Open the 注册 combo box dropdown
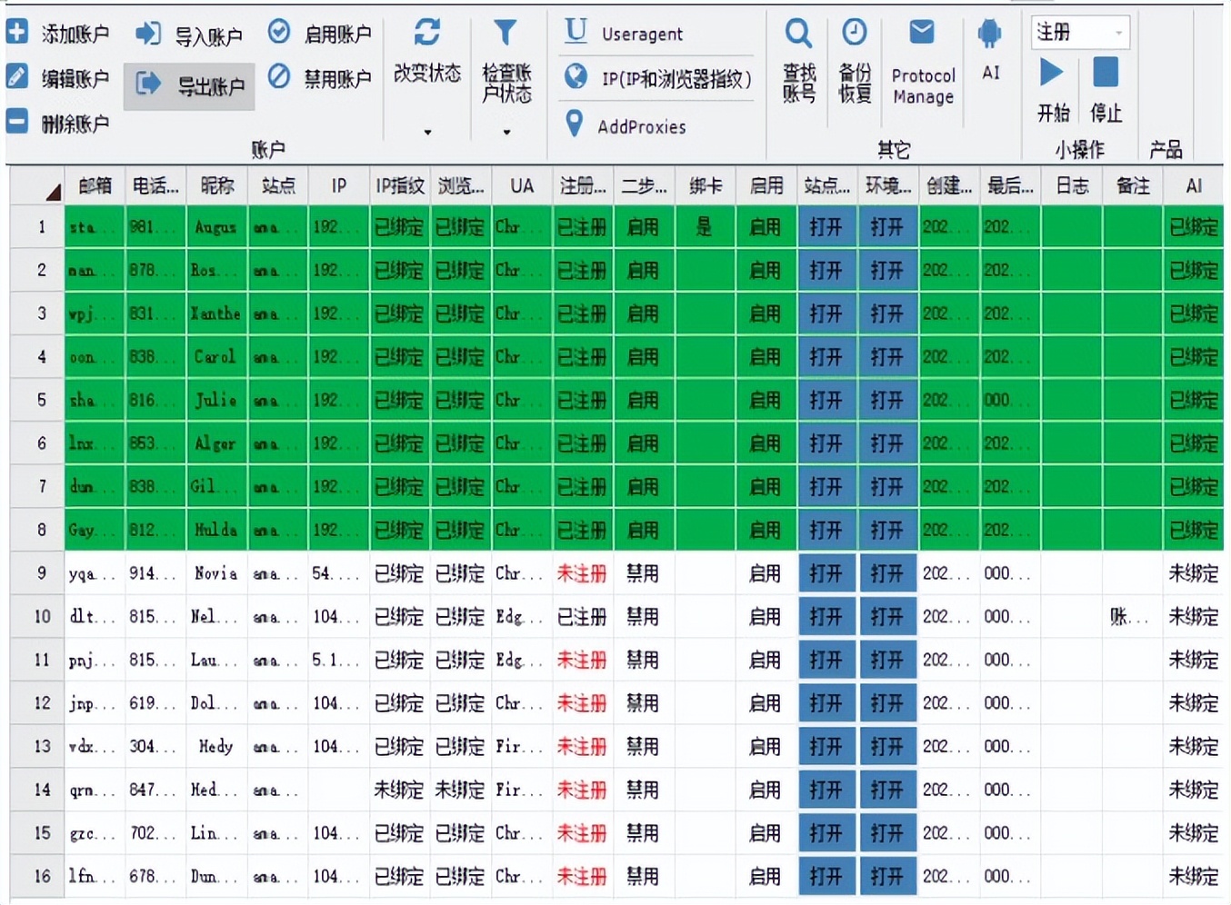The width and height of the screenshot is (1231, 905). 1119,33
